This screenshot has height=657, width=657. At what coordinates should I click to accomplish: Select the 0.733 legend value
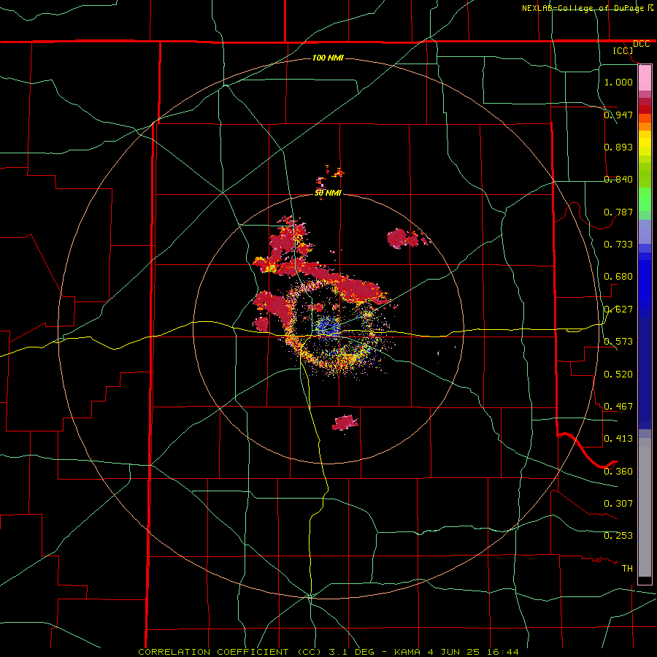pyautogui.click(x=618, y=244)
